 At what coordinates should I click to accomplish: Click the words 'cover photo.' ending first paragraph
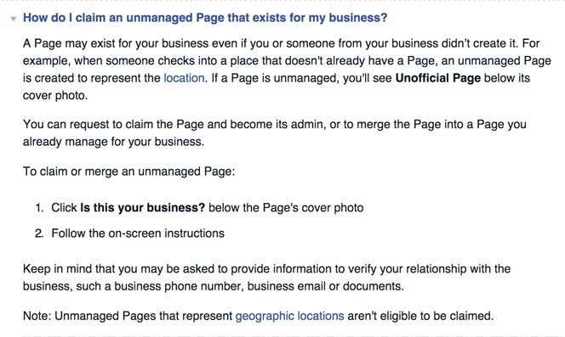[55, 96]
